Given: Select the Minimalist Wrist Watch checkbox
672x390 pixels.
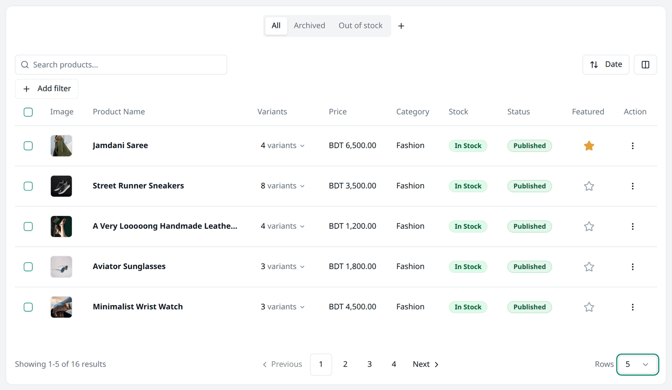Looking at the screenshot, I should (x=28, y=307).
